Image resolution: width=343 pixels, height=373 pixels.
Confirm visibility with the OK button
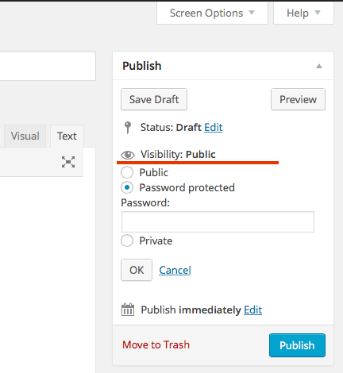[x=137, y=270]
